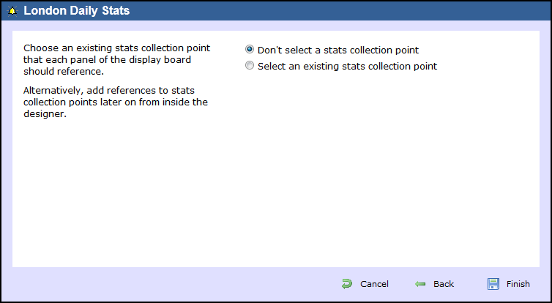
Task: Click the green Back arrow icon
Action: [420, 284]
